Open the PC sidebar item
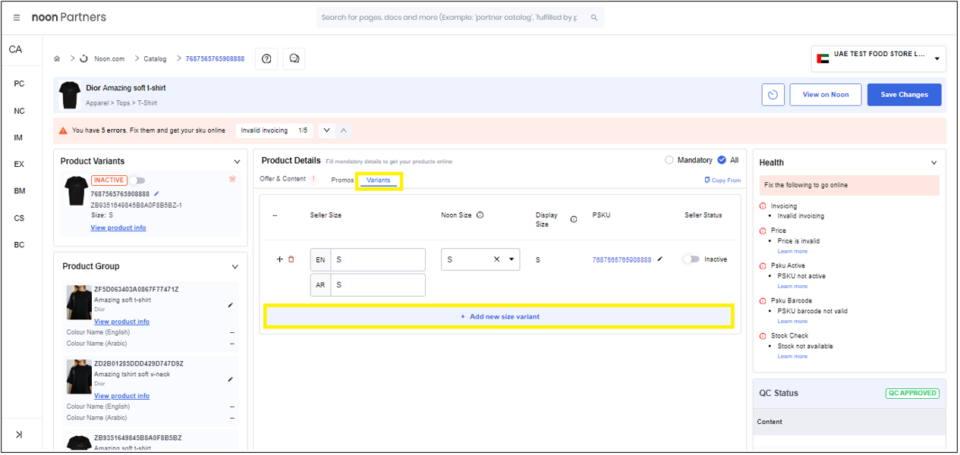Screen dimensions: 960x455 (x=19, y=83)
